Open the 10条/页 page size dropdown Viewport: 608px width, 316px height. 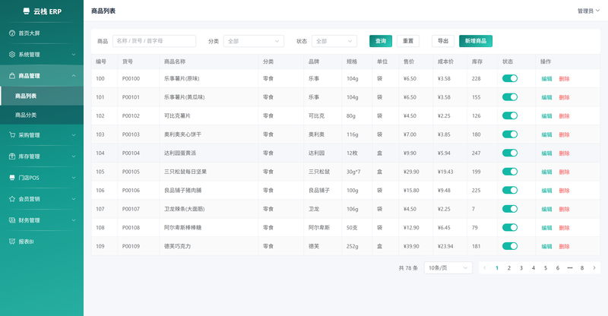(x=448, y=268)
